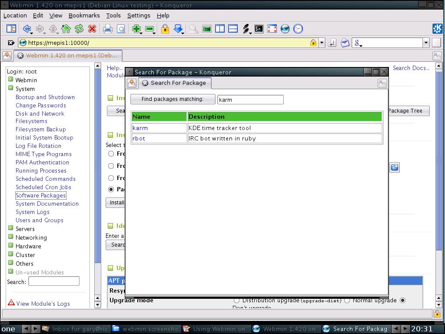445x334 pixels.
Task: Switch to Search For Package tab
Action: [175, 83]
